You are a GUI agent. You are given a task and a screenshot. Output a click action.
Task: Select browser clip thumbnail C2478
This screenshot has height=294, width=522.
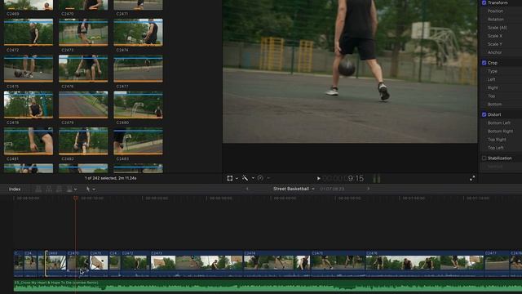29,105
